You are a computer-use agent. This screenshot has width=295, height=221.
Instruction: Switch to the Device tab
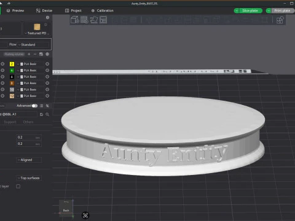click(44, 10)
